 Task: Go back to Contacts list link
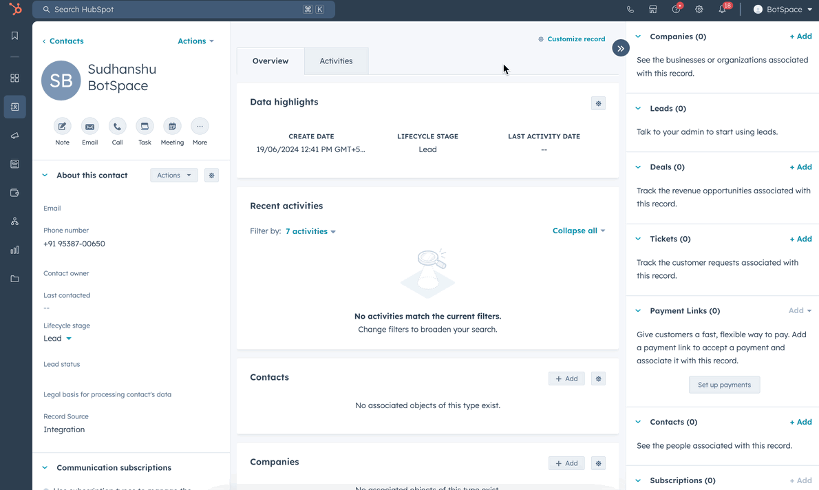[x=63, y=41]
